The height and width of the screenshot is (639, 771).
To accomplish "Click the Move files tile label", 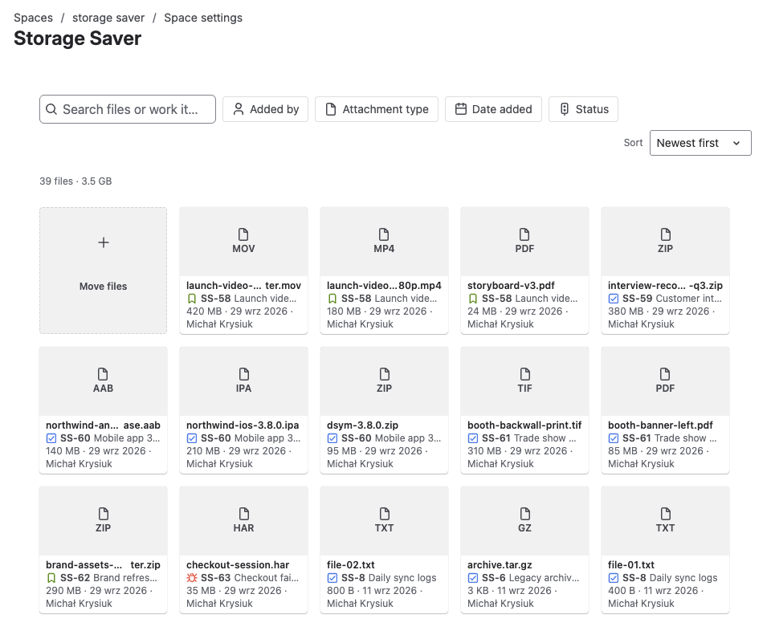I will click(x=104, y=286).
